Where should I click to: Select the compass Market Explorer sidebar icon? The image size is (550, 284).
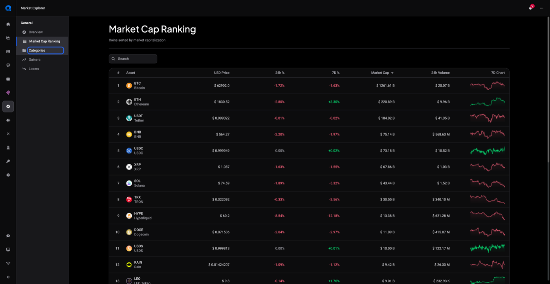point(8,107)
